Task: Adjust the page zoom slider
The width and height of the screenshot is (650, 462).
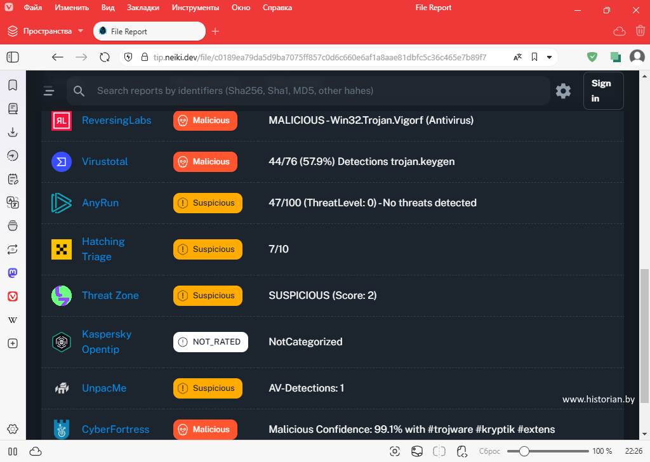Action: [524, 451]
